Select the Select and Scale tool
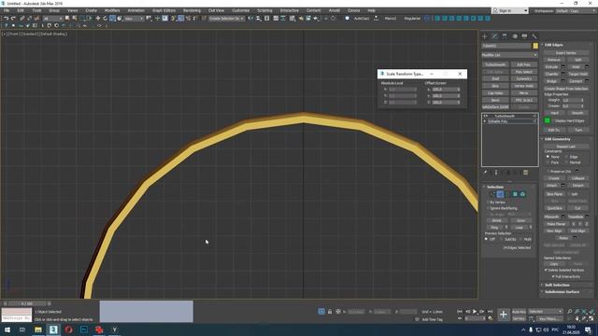This screenshot has height=336, width=598. 112,19
